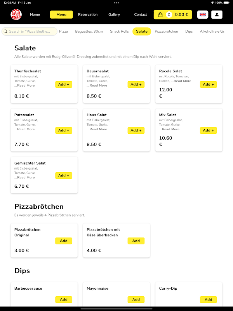The height and width of the screenshot is (311, 233).
Task: Open the user account profile icon
Action: (x=217, y=15)
